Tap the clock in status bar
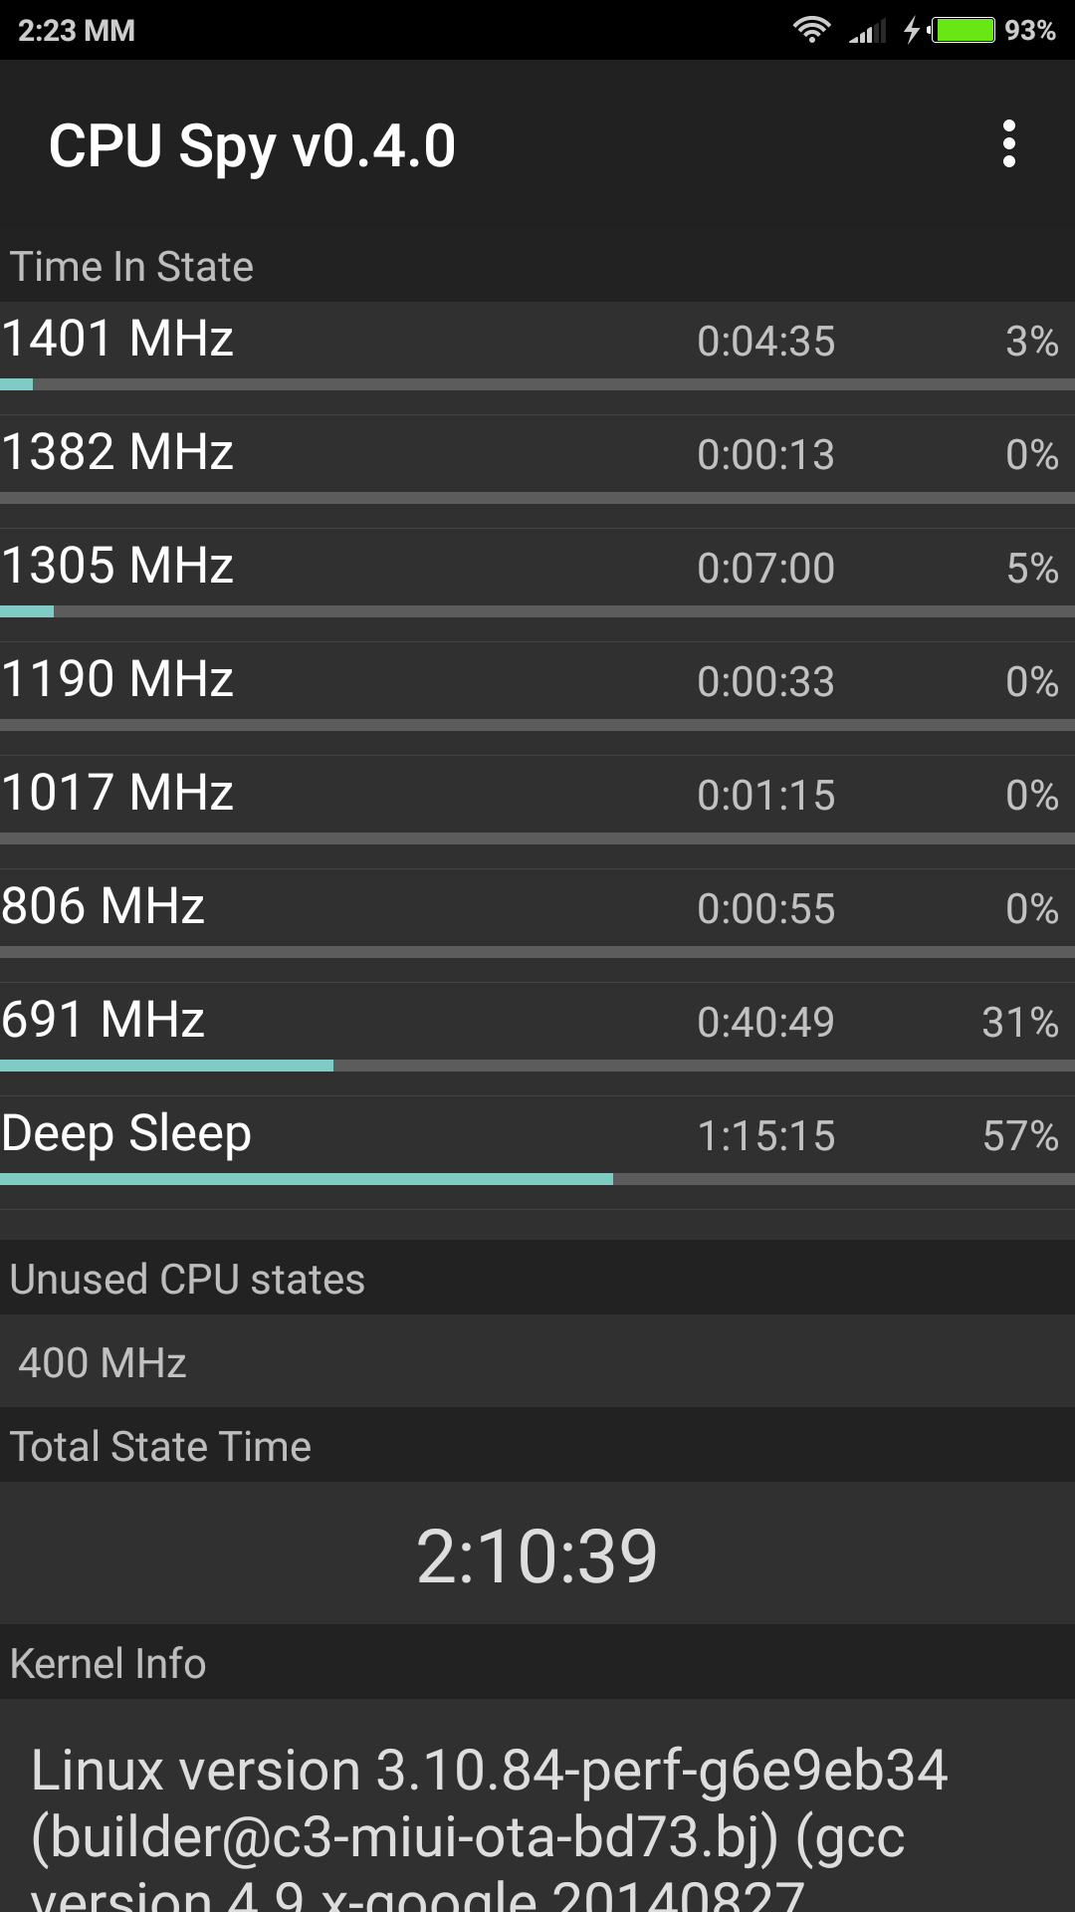1075x1912 pixels. (x=76, y=31)
